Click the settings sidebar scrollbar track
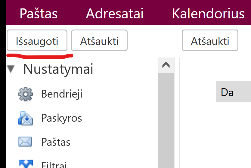 click(166, 120)
